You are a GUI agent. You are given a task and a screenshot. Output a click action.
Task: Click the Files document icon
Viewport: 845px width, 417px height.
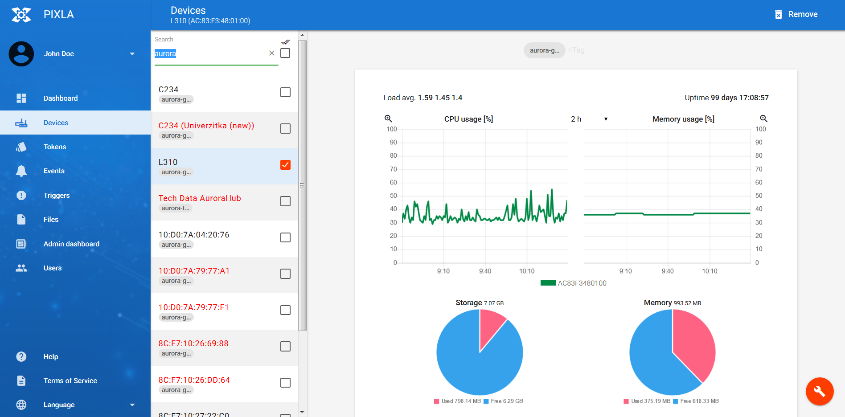pyautogui.click(x=21, y=219)
